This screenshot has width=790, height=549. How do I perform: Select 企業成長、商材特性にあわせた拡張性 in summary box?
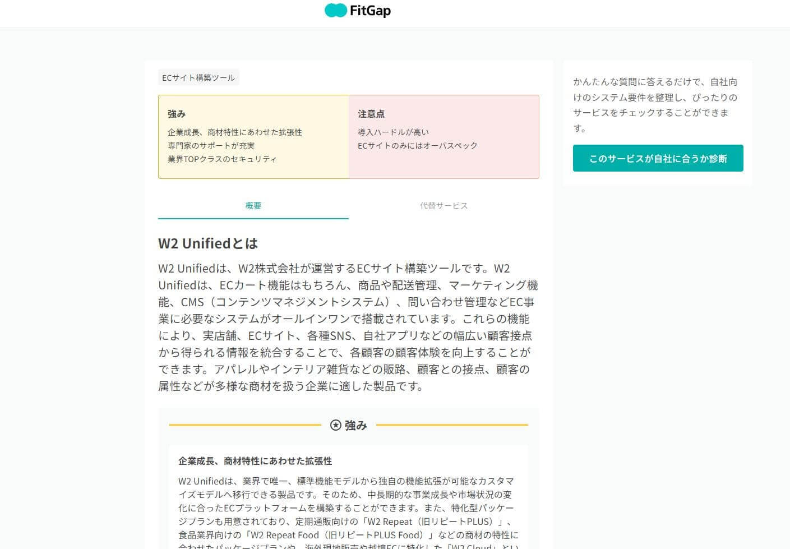coord(235,132)
